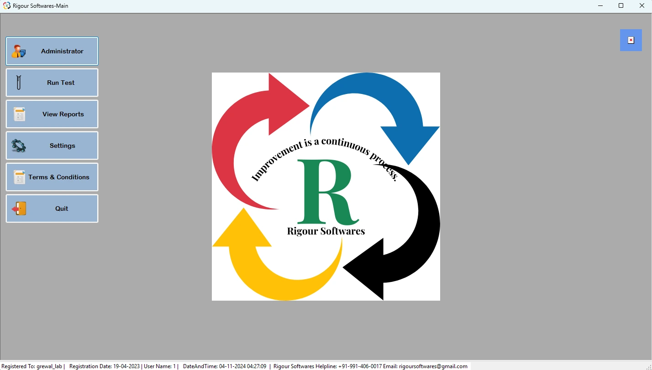Image resolution: width=652 pixels, height=370 pixels.
Task: Open the Administrator panel
Action: [62, 51]
